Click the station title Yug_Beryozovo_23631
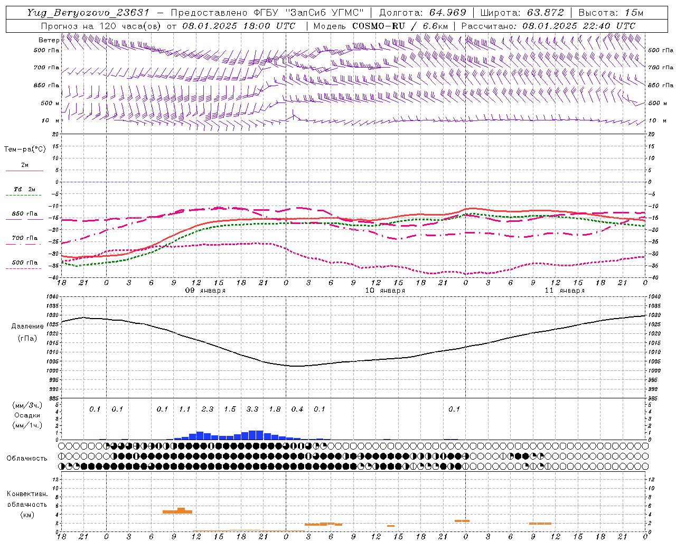This screenshot has width=676, height=541. coord(88,13)
